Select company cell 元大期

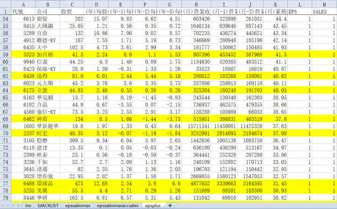point(47,83)
